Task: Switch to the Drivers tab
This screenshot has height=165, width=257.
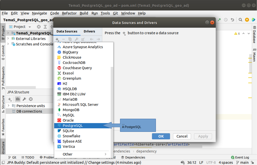Action: [89, 31]
